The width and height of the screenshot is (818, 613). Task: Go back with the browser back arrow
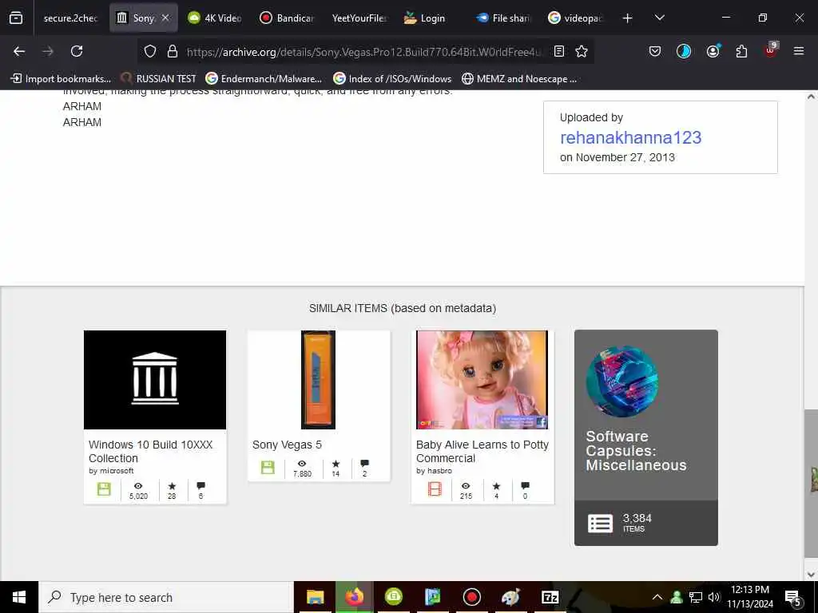pos(19,51)
